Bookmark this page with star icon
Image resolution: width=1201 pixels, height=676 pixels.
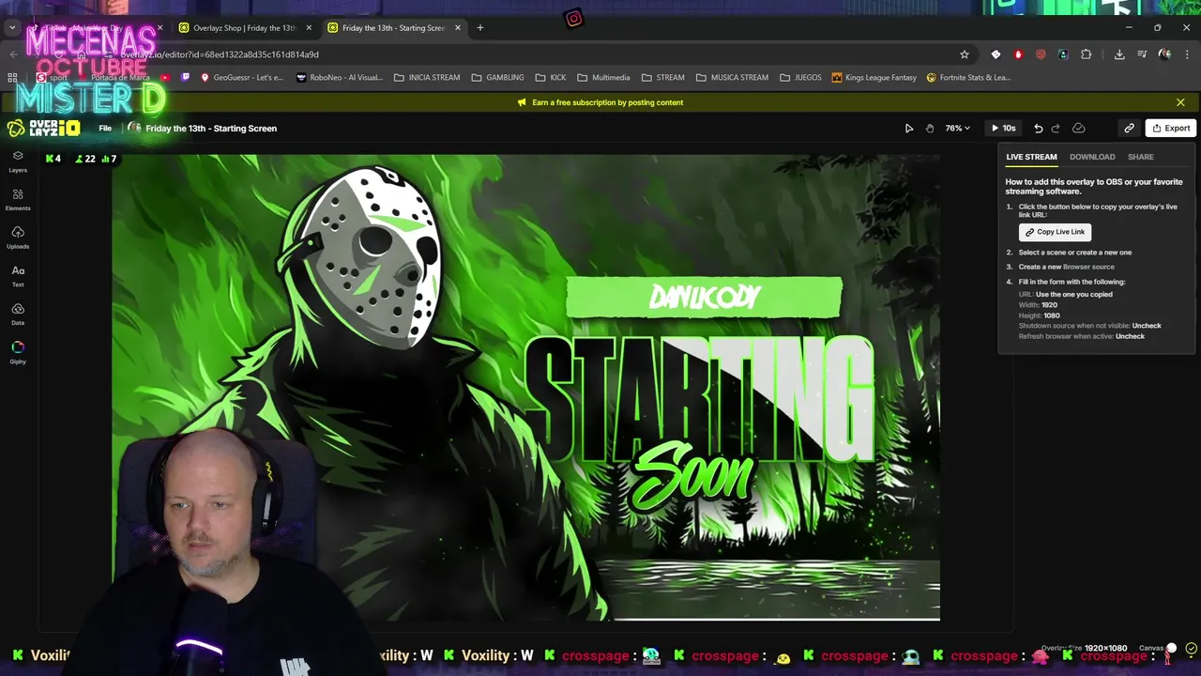(964, 54)
